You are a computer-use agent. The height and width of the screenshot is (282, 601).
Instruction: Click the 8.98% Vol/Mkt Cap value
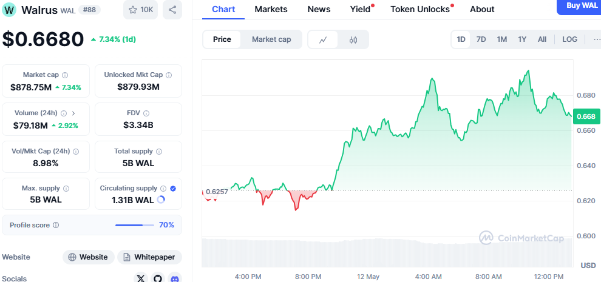pyautogui.click(x=46, y=164)
